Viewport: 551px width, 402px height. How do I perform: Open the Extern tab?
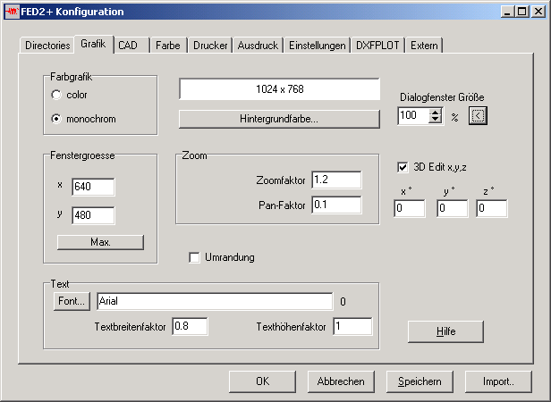424,46
